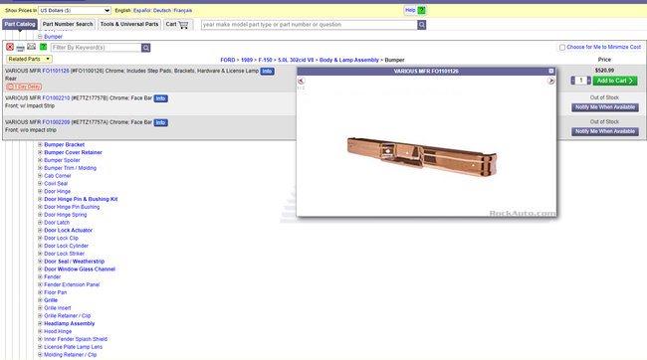Click Notify Me When Available for FO1002209
Image resolution: width=647 pixels, height=360 pixels.
(605, 131)
